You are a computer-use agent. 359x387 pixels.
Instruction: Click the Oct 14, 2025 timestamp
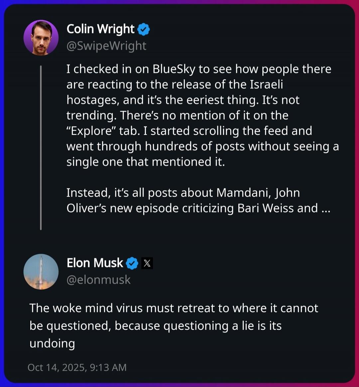click(77, 367)
